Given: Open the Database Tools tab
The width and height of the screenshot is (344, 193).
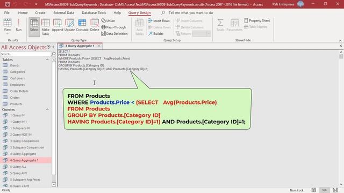Looking at the screenshot, I should click(x=94, y=13).
